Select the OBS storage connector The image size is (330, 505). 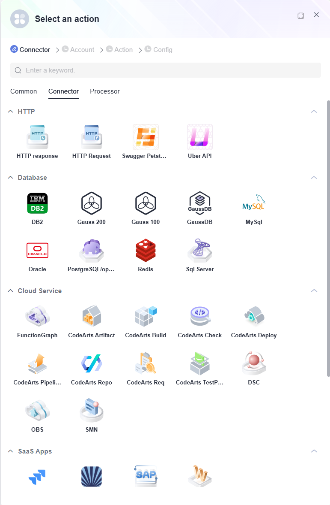pos(37,416)
